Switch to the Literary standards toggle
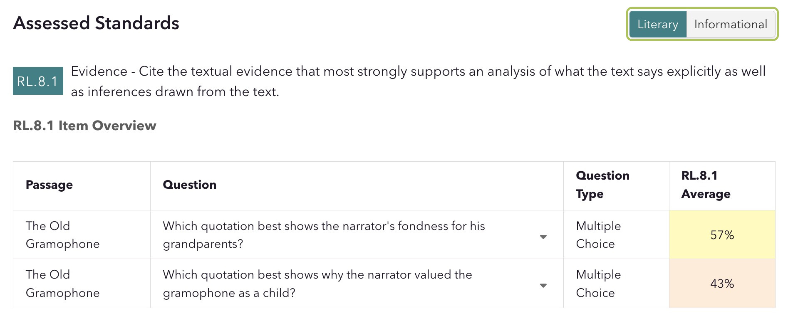The width and height of the screenshot is (788, 321). pos(657,24)
